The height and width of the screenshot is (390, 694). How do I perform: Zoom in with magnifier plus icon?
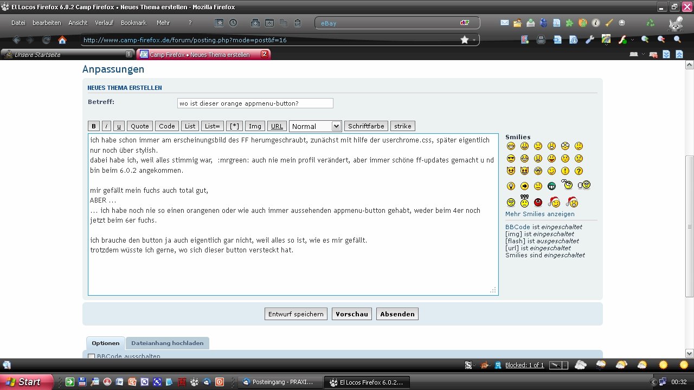tap(645, 40)
